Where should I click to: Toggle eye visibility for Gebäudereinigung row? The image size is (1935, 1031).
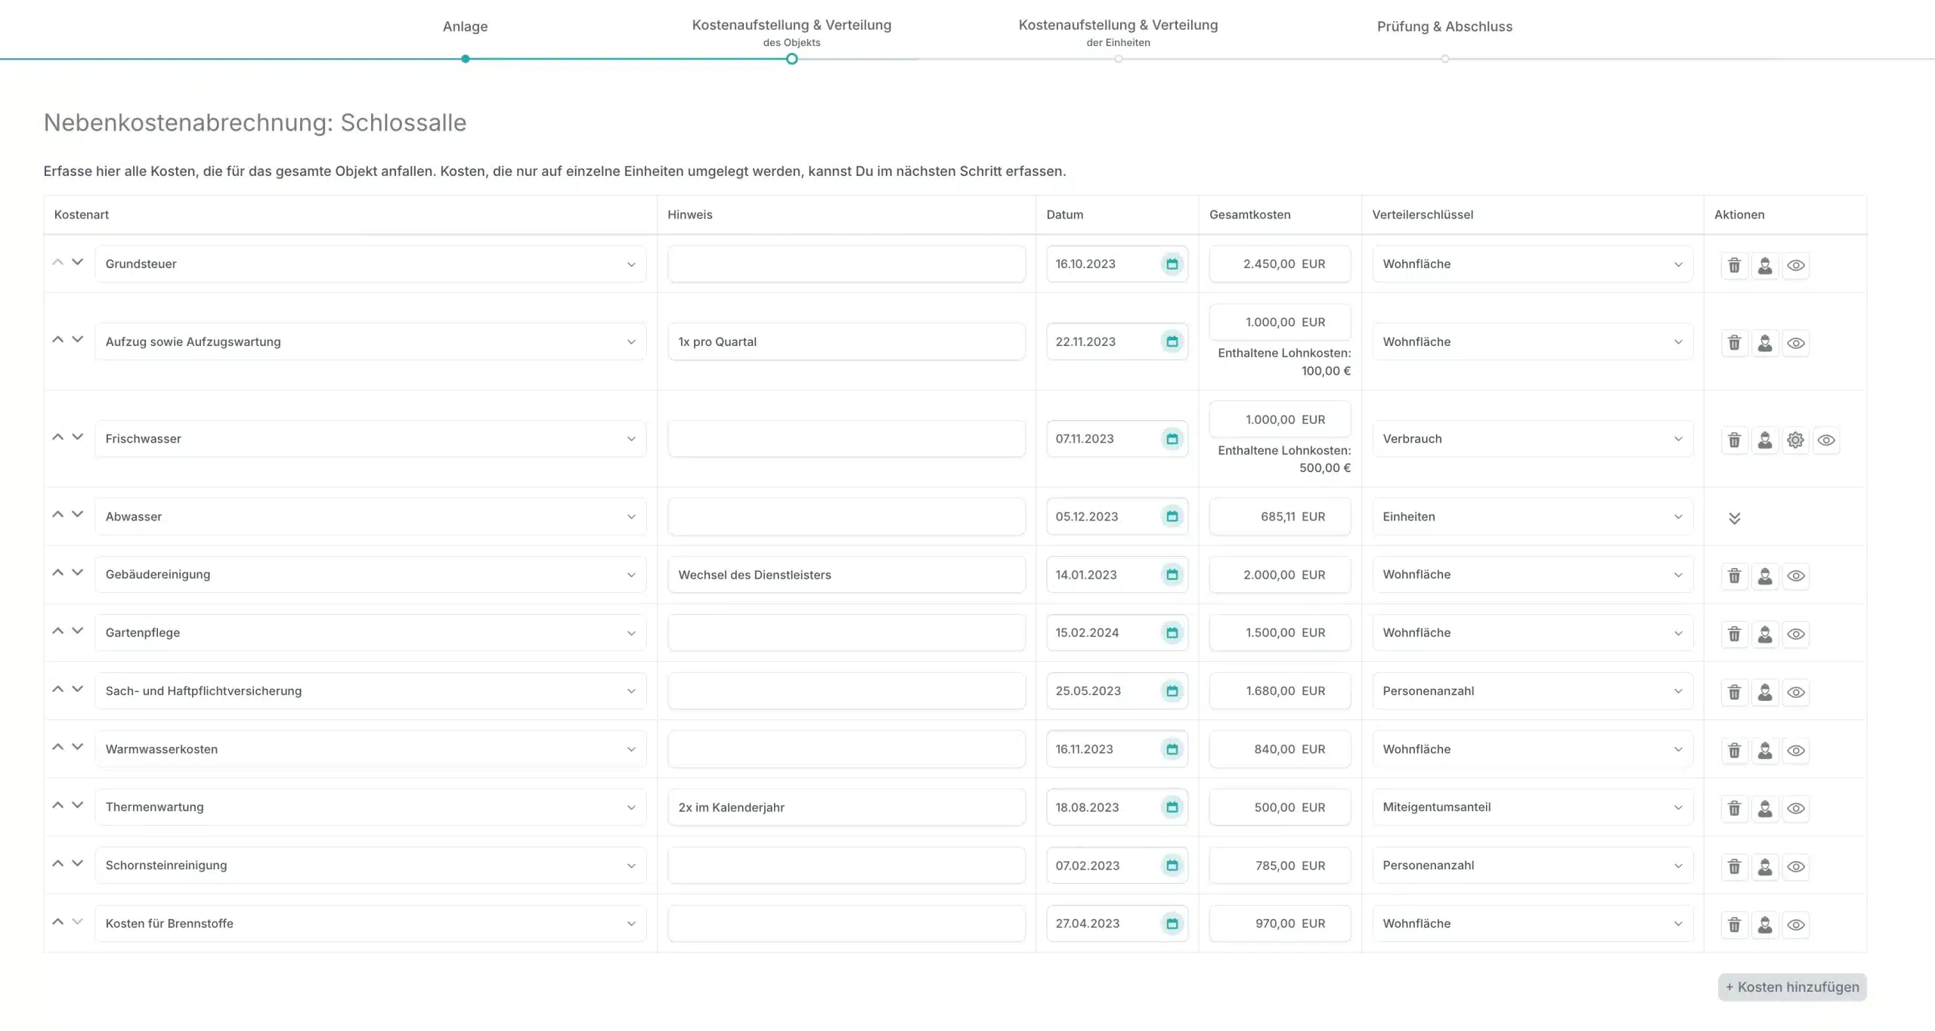(1796, 576)
